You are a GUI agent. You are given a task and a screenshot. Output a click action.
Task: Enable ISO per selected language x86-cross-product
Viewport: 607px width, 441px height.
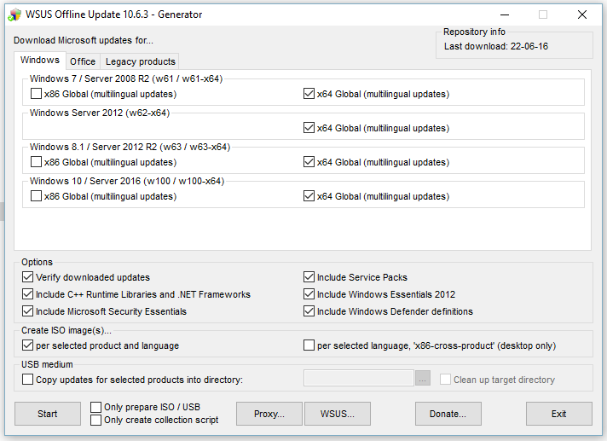[309, 345]
